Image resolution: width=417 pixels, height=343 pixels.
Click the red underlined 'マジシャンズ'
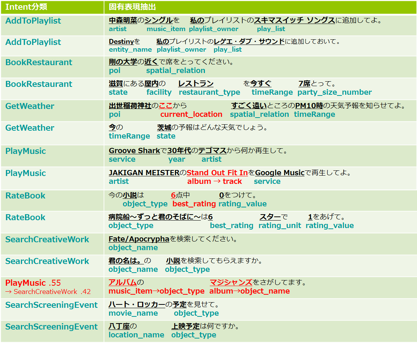(x=231, y=282)
